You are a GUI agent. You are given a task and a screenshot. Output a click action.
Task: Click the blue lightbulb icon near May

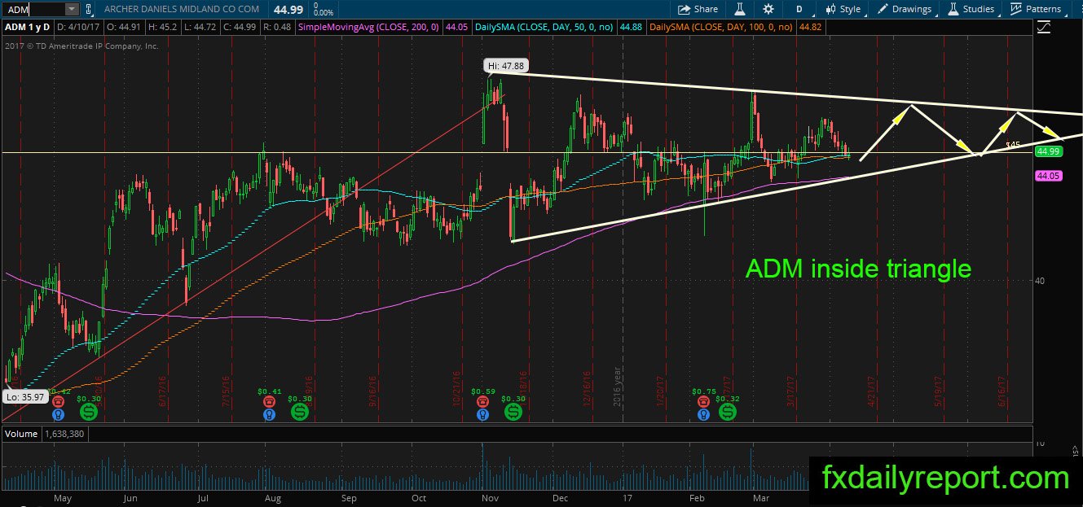tap(58, 414)
